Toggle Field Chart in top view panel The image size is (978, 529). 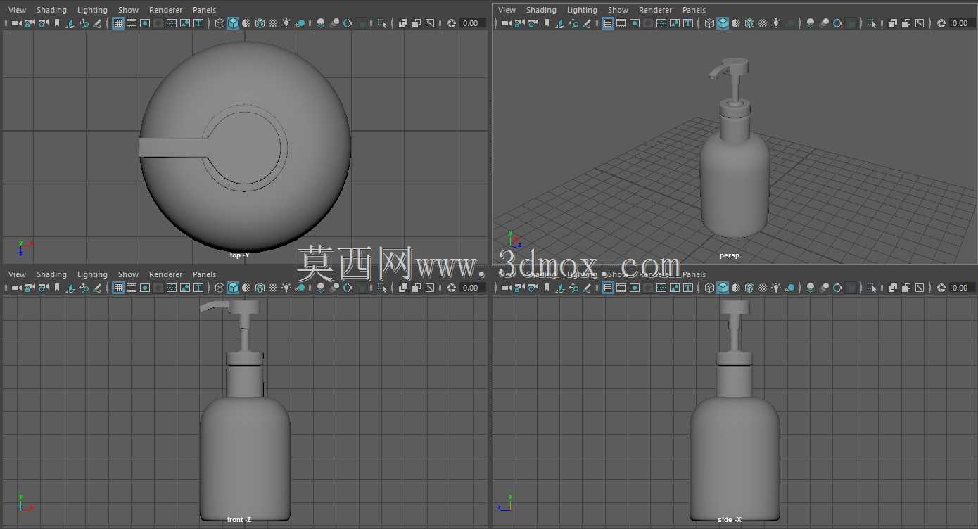[172, 23]
